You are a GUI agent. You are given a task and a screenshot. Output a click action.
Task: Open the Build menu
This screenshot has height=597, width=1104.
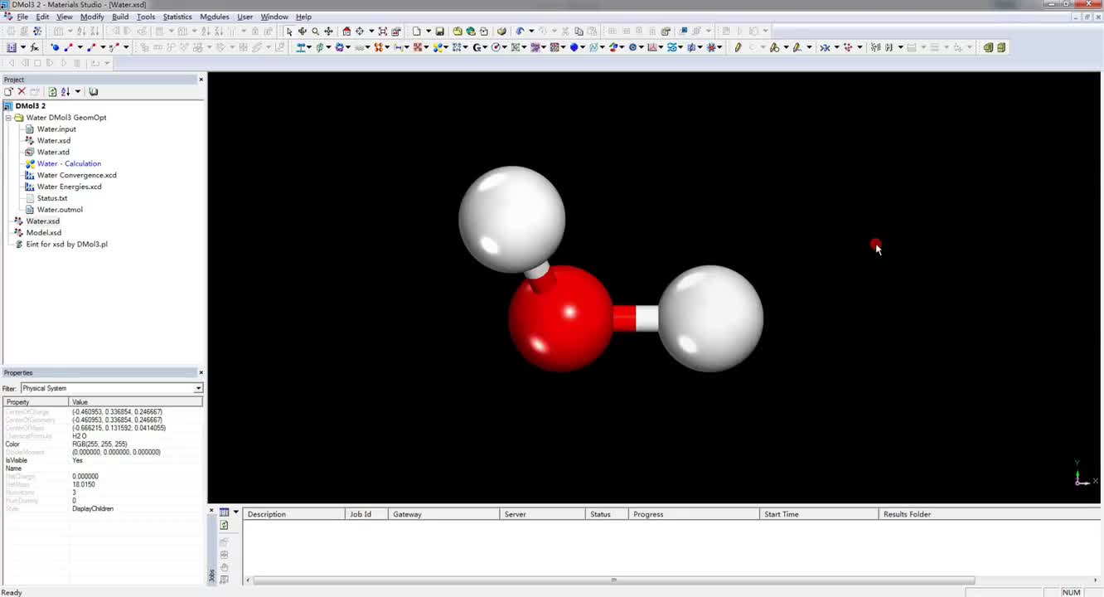pos(120,17)
